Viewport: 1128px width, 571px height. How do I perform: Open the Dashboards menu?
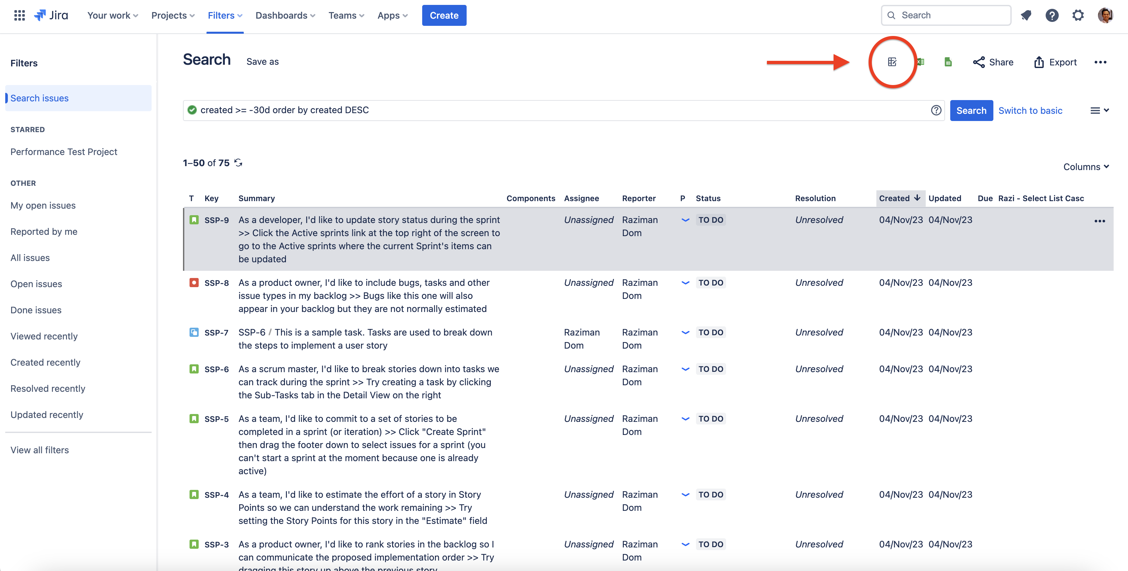click(285, 15)
